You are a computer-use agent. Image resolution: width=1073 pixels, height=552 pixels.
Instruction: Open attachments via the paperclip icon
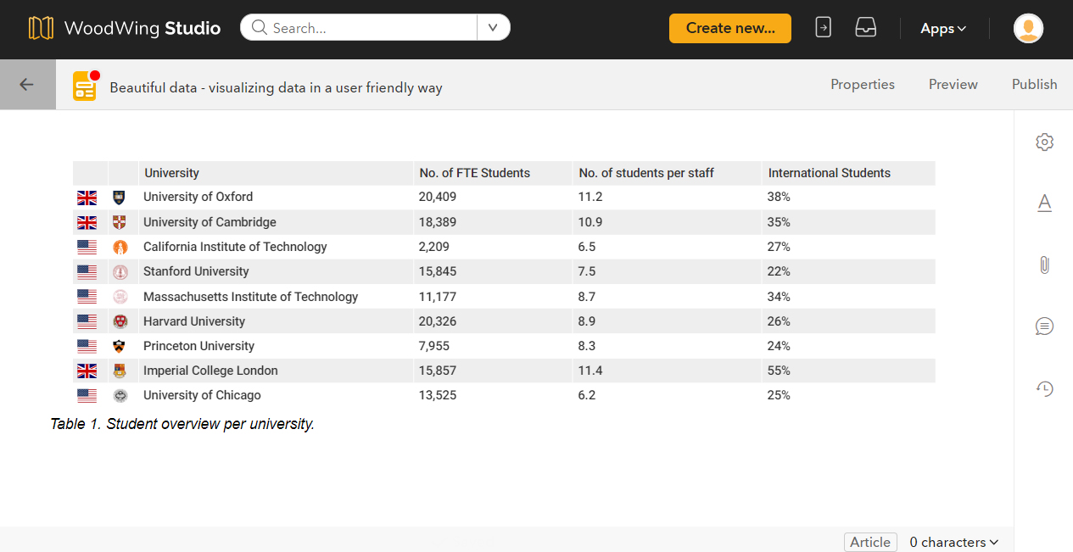(x=1044, y=265)
